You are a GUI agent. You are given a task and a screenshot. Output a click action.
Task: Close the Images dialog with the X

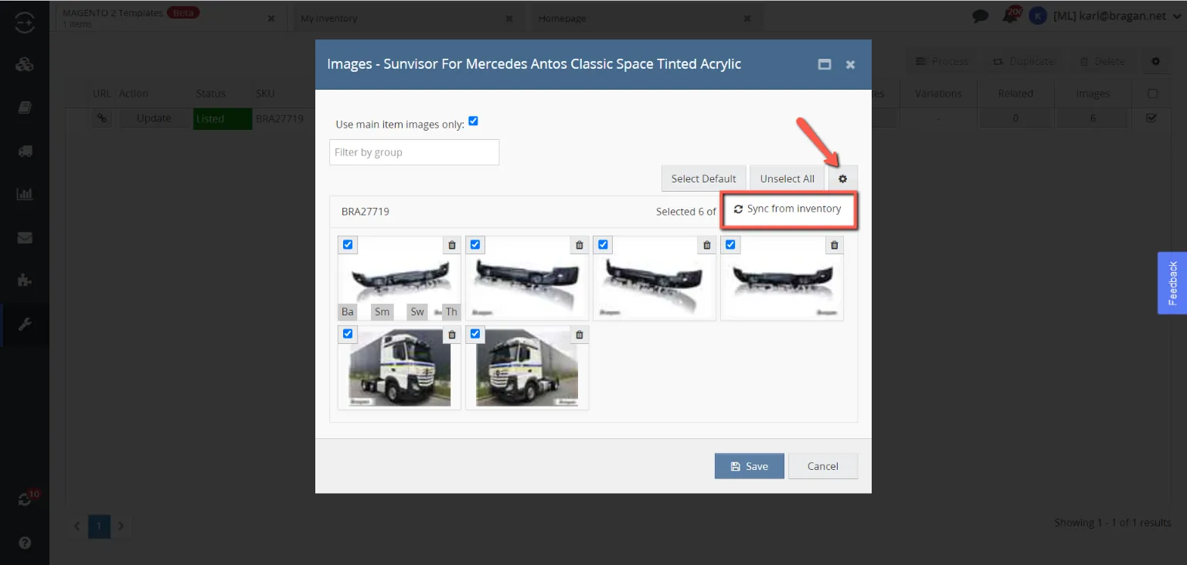pyautogui.click(x=850, y=64)
